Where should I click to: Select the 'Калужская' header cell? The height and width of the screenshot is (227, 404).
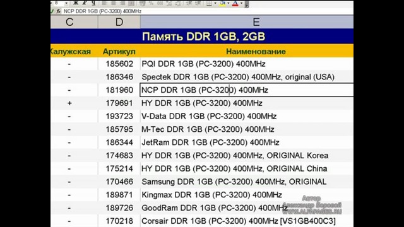click(74, 51)
